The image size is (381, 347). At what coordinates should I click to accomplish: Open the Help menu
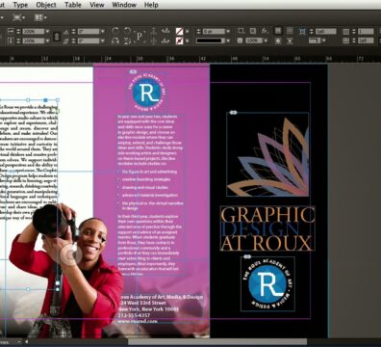pyautogui.click(x=151, y=5)
